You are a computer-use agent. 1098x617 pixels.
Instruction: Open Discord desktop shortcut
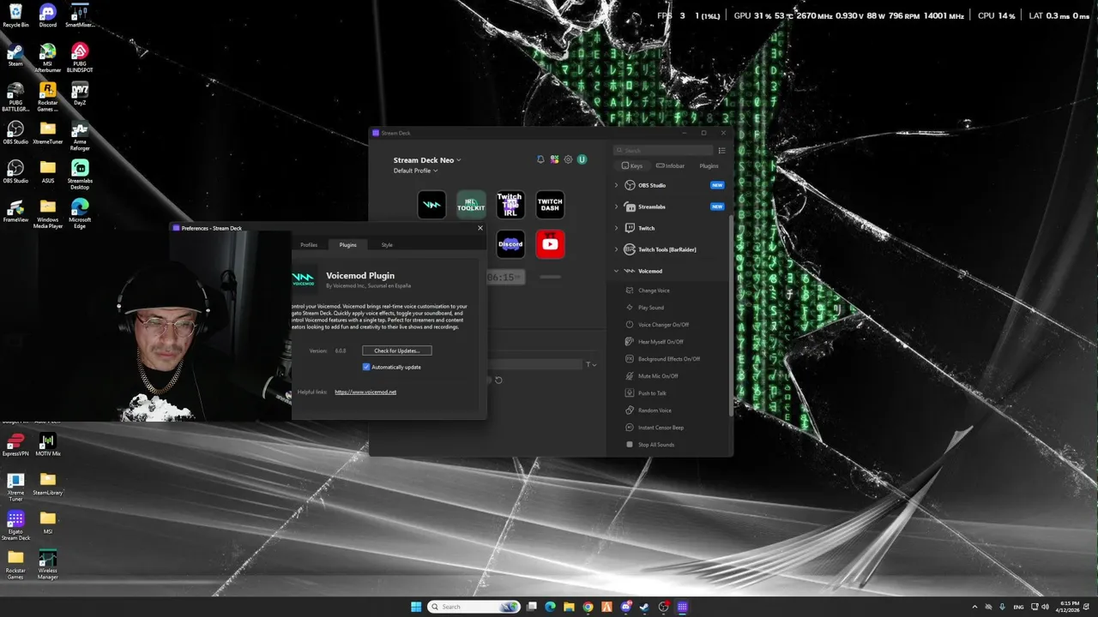[x=48, y=15]
